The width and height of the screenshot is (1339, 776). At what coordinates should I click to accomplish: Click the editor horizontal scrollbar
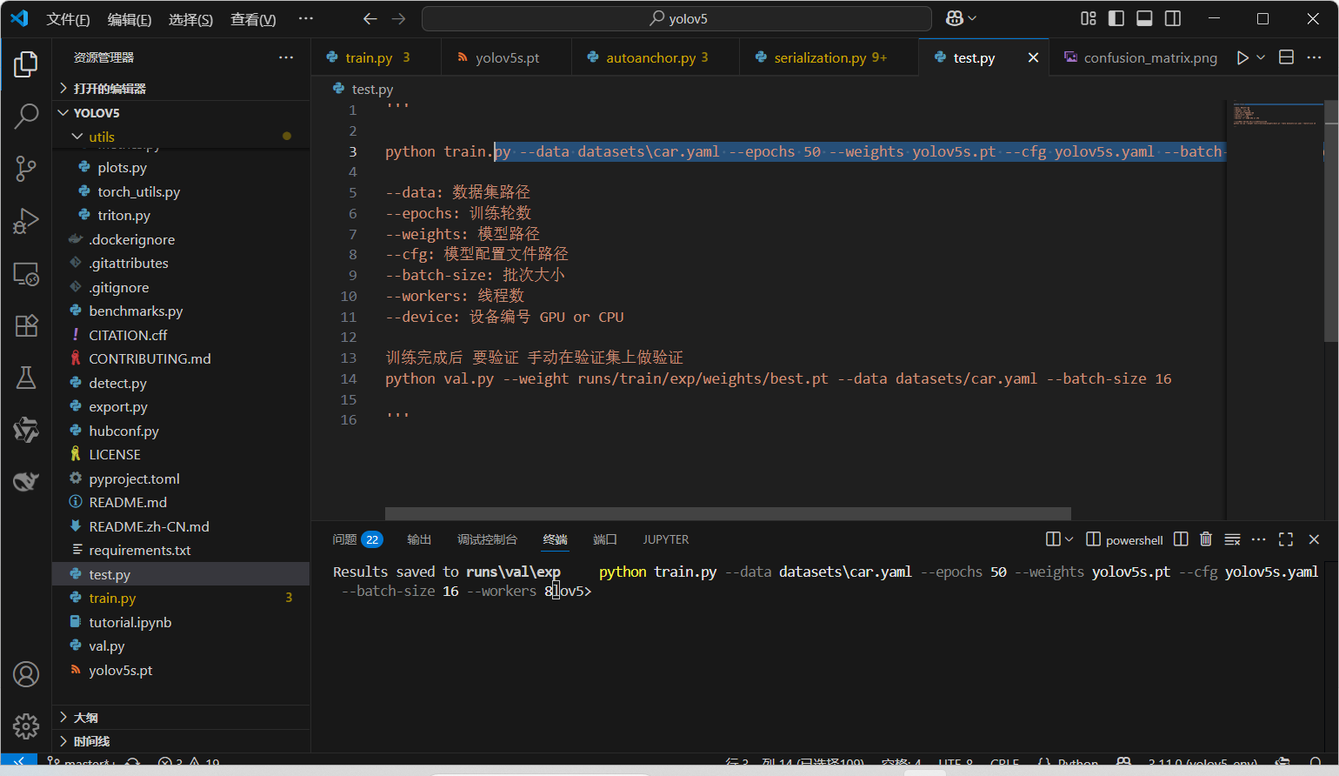coord(728,513)
